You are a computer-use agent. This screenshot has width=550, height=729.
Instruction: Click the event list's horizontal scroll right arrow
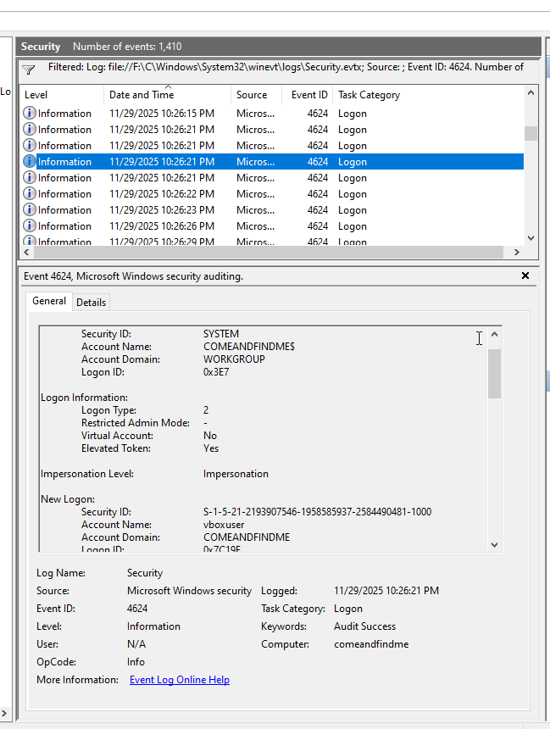[516, 253]
